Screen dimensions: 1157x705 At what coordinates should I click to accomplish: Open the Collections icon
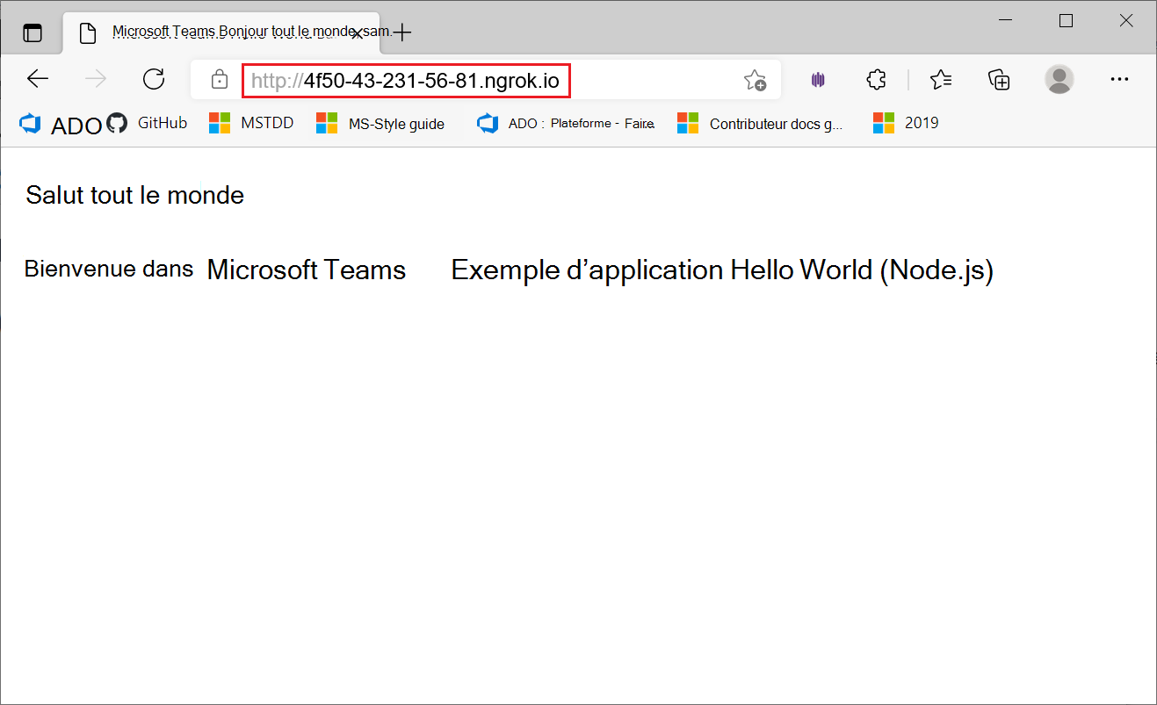[1000, 80]
